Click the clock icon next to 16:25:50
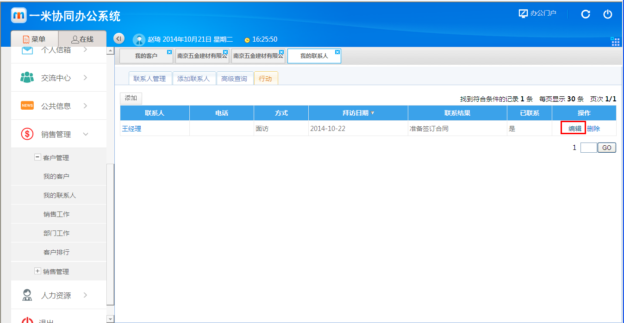 [247, 40]
